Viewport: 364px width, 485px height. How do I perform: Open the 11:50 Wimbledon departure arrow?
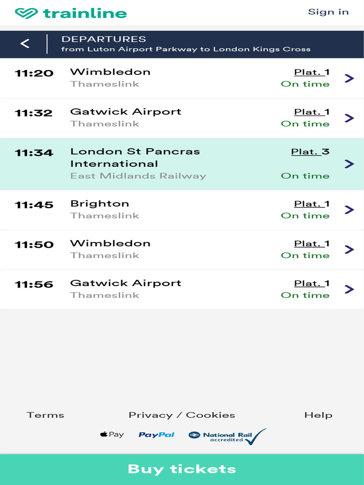[349, 250]
